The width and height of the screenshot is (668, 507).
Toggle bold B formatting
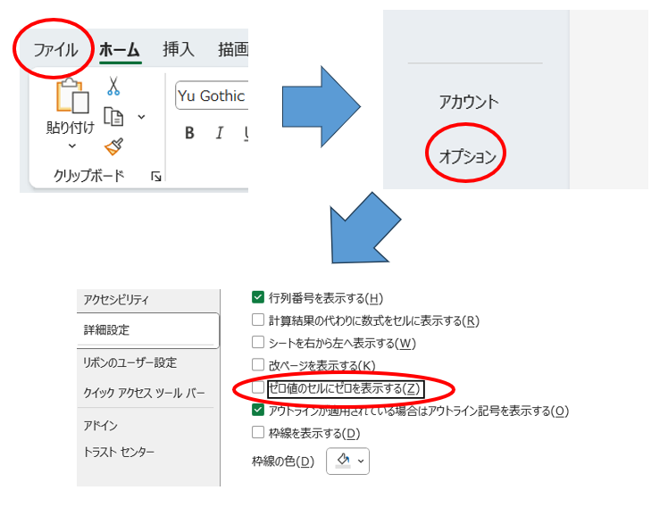coord(189,133)
